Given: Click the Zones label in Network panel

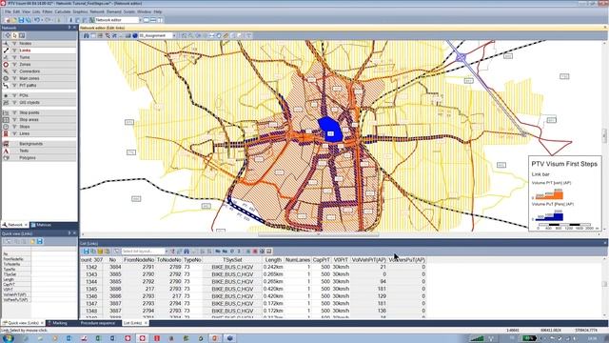Looking at the screenshot, I should 25,64.
